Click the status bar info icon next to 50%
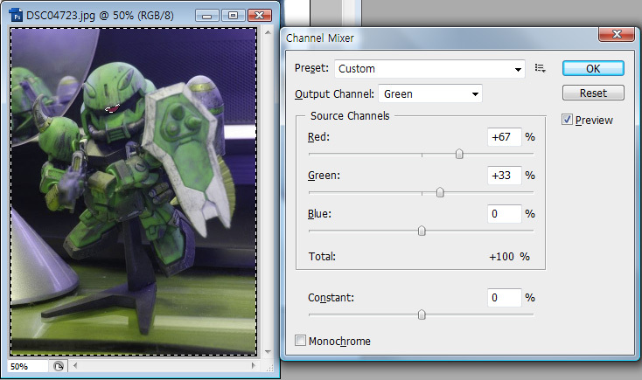This screenshot has width=642, height=380. [x=59, y=366]
